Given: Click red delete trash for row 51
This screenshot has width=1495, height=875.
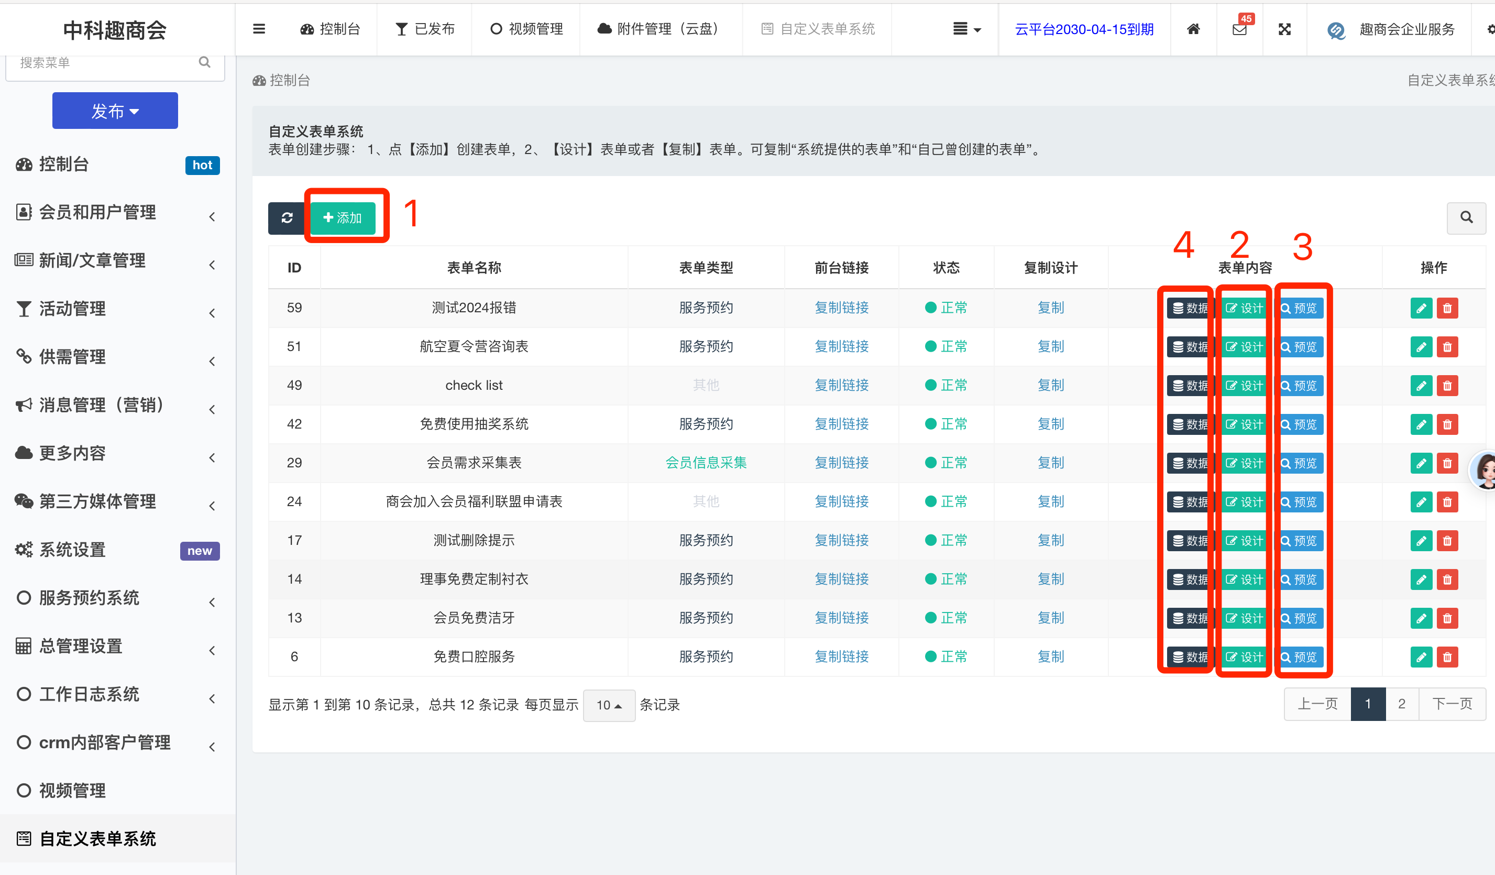Looking at the screenshot, I should [x=1447, y=347].
